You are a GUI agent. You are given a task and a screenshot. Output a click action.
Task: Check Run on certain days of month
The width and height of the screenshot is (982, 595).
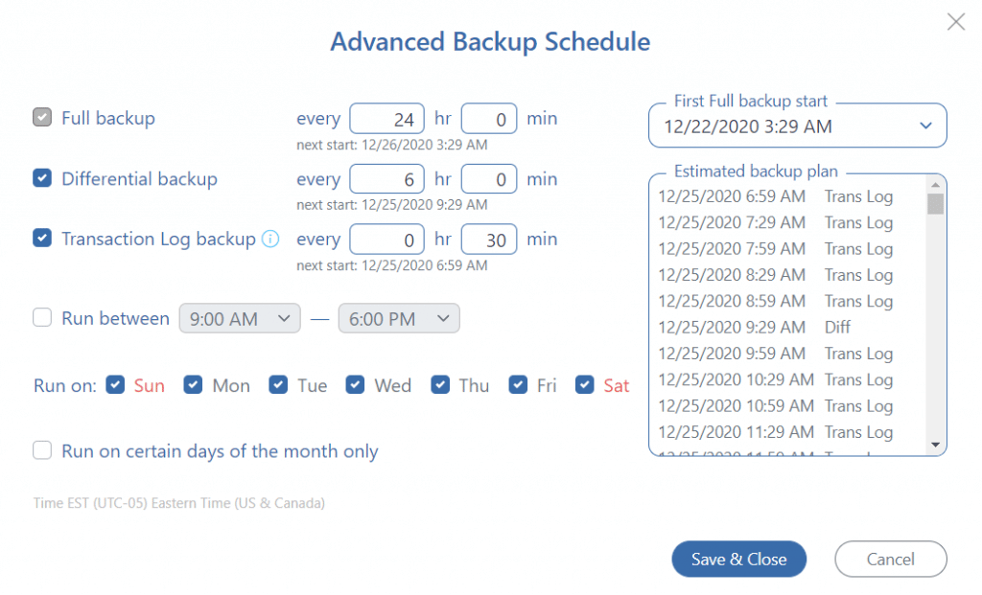coord(42,450)
